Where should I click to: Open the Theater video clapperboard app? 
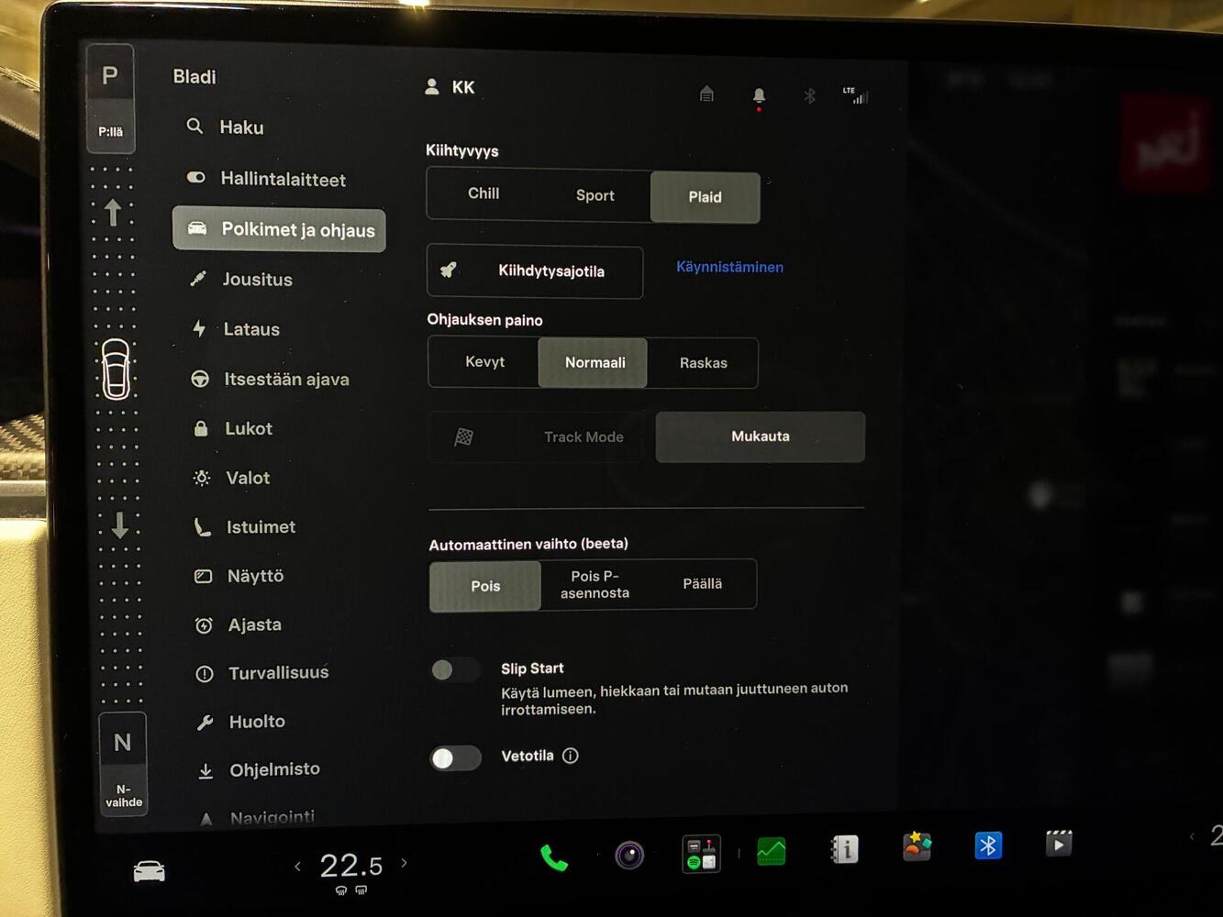[1058, 843]
